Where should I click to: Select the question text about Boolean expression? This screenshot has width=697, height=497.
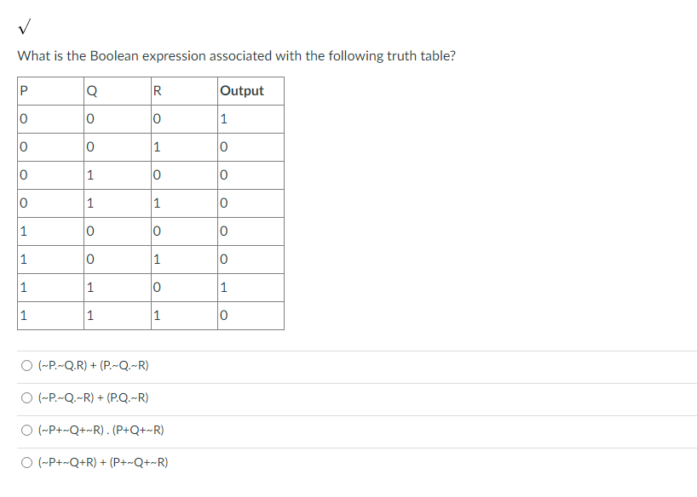239,55
